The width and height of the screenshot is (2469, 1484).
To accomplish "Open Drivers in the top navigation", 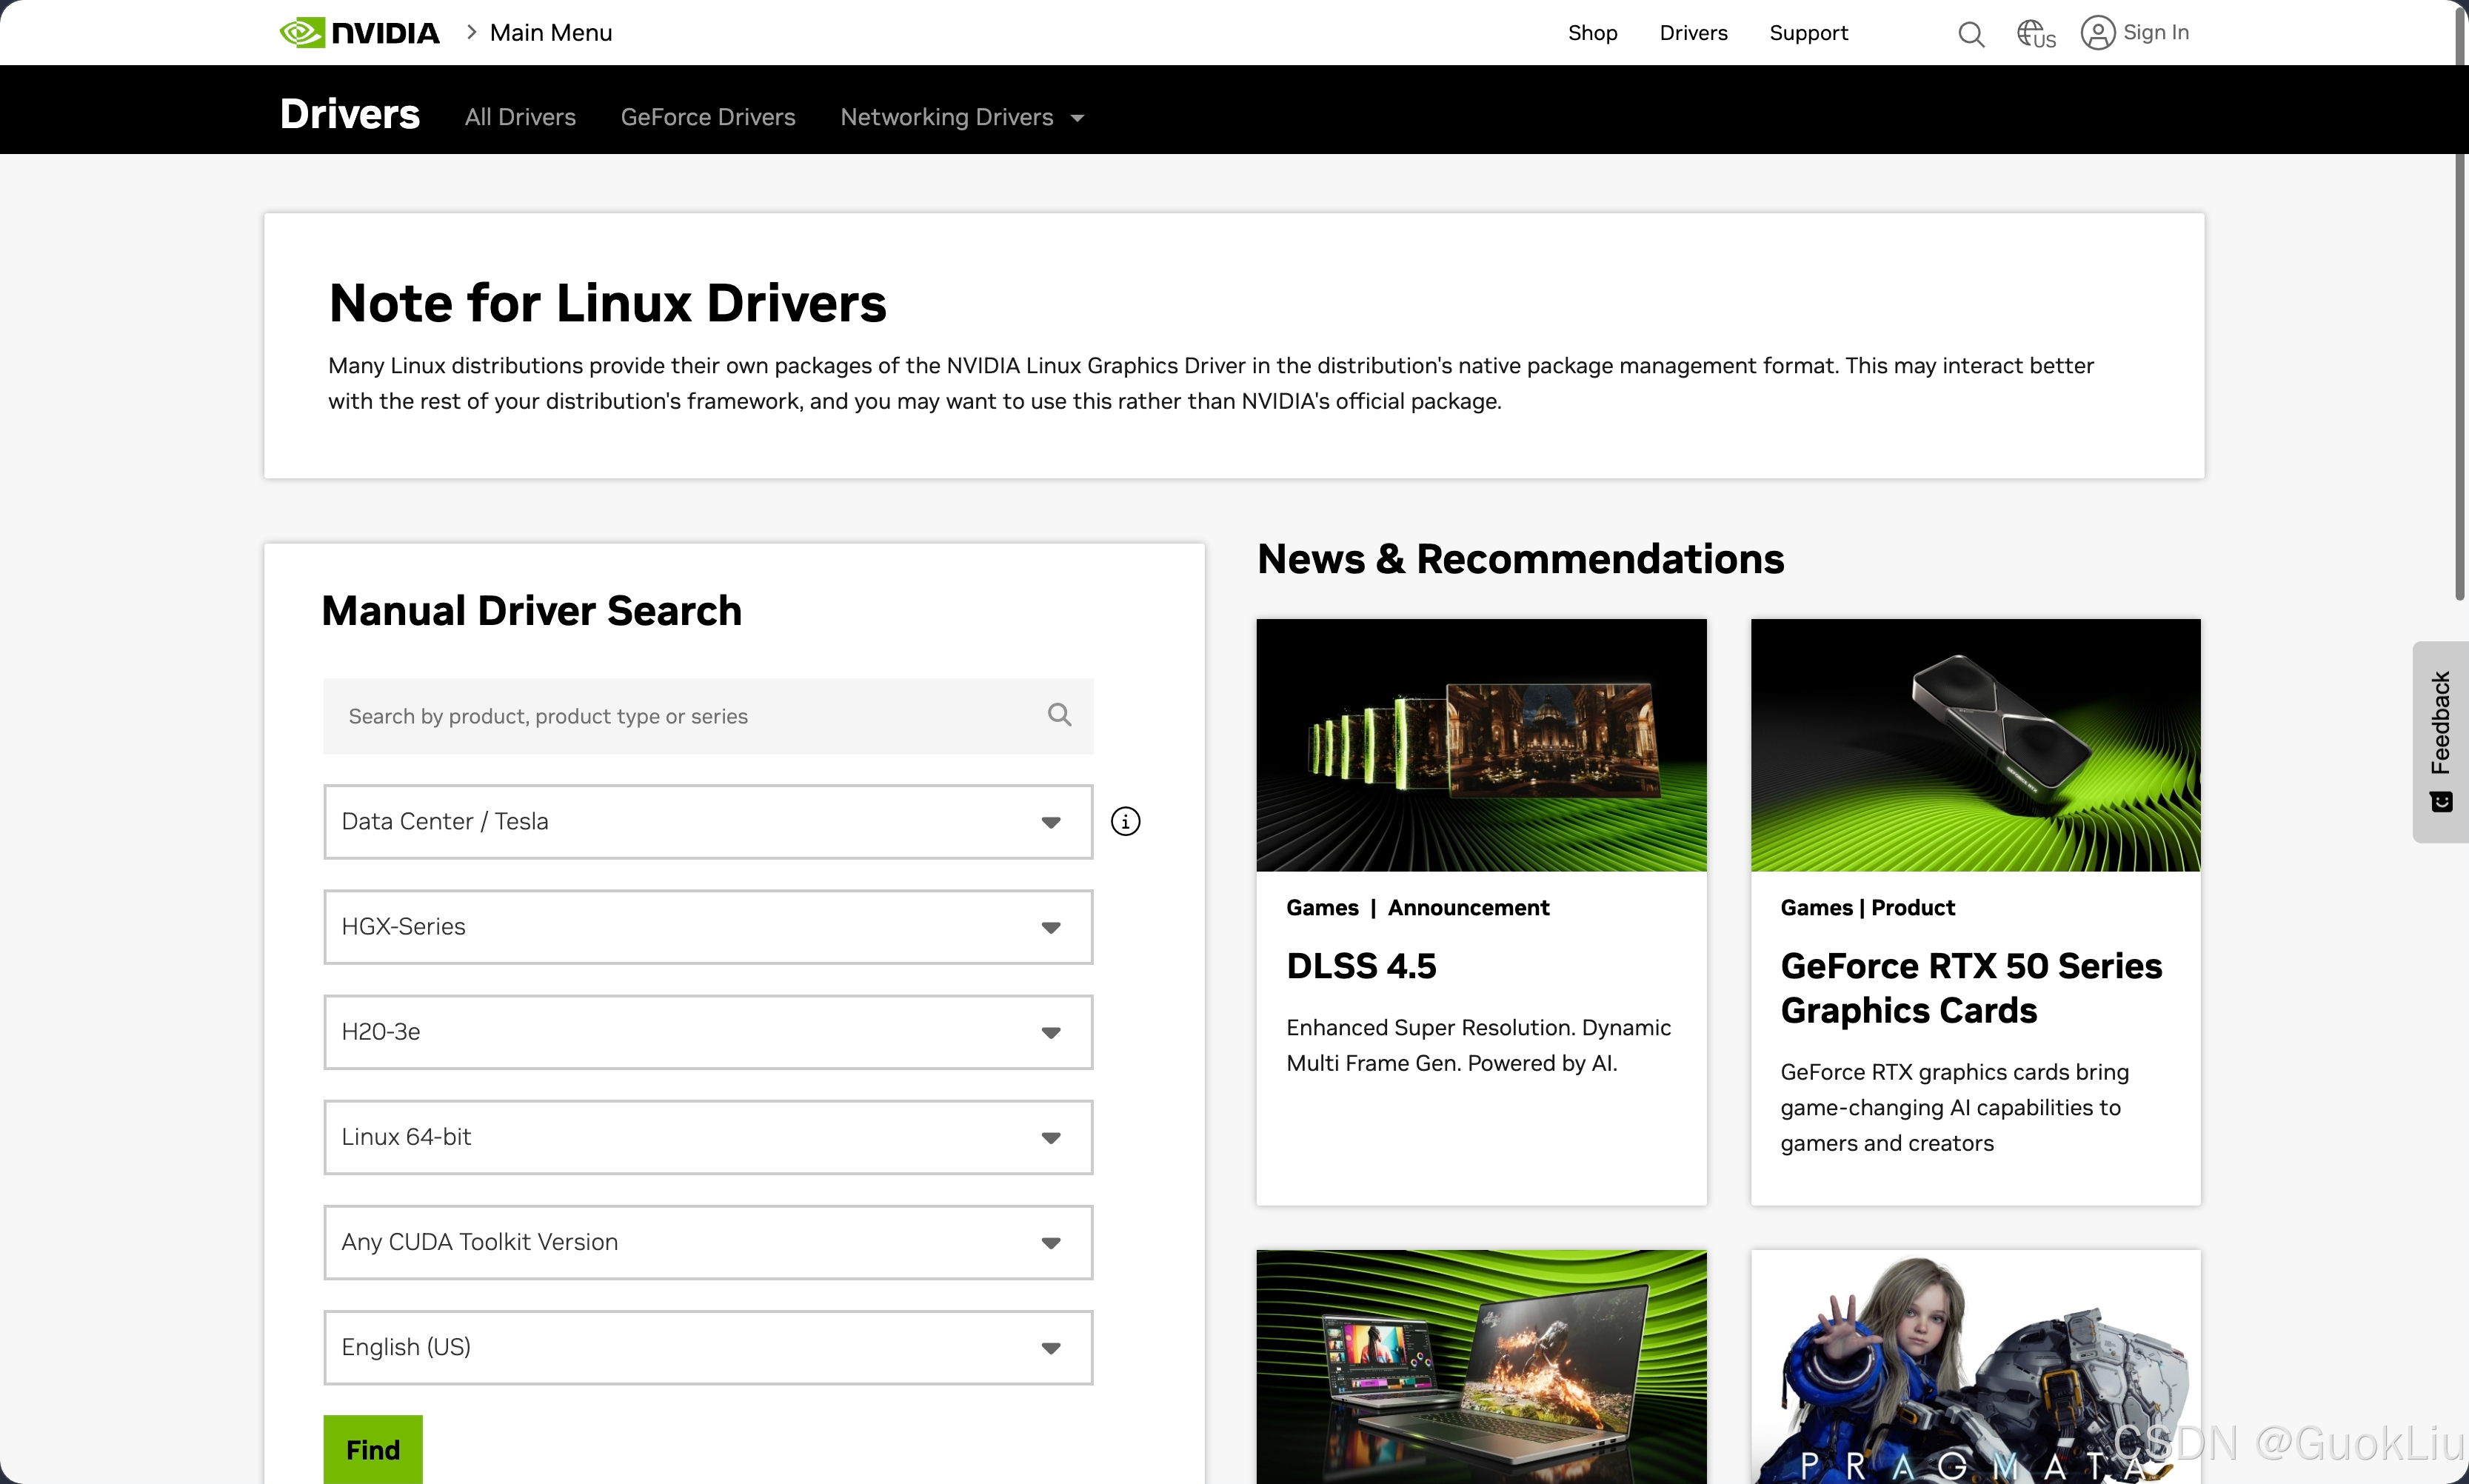I will [x=1693, y=33].
